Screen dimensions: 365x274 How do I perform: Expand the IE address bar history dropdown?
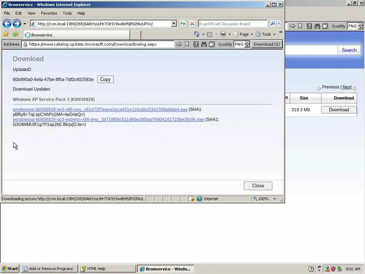[174, 24]
